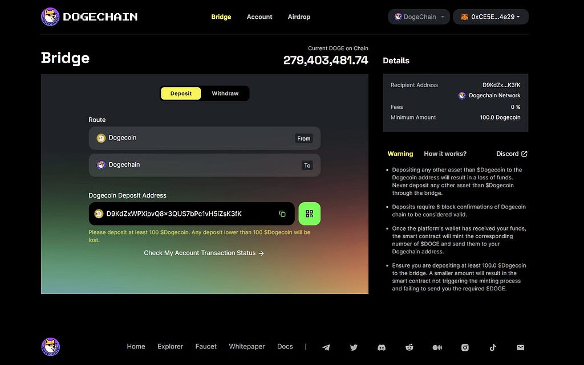Screen dimensions: 584x365
Task: Go to the Account nav tab
Action: click(x=259, y=17)
